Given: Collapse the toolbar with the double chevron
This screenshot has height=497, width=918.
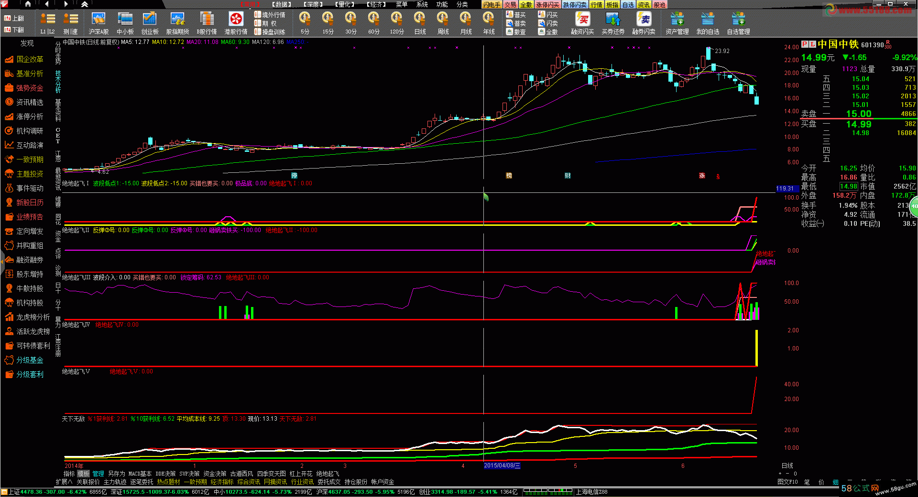Looking at the screenshot, I should tap(85, 4).
